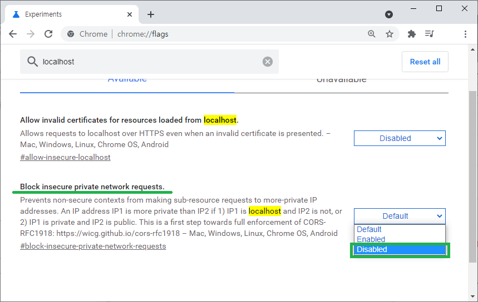The image size is (478, 302).
Task: Open a new tab with the plus button
Action: [151, 14]
